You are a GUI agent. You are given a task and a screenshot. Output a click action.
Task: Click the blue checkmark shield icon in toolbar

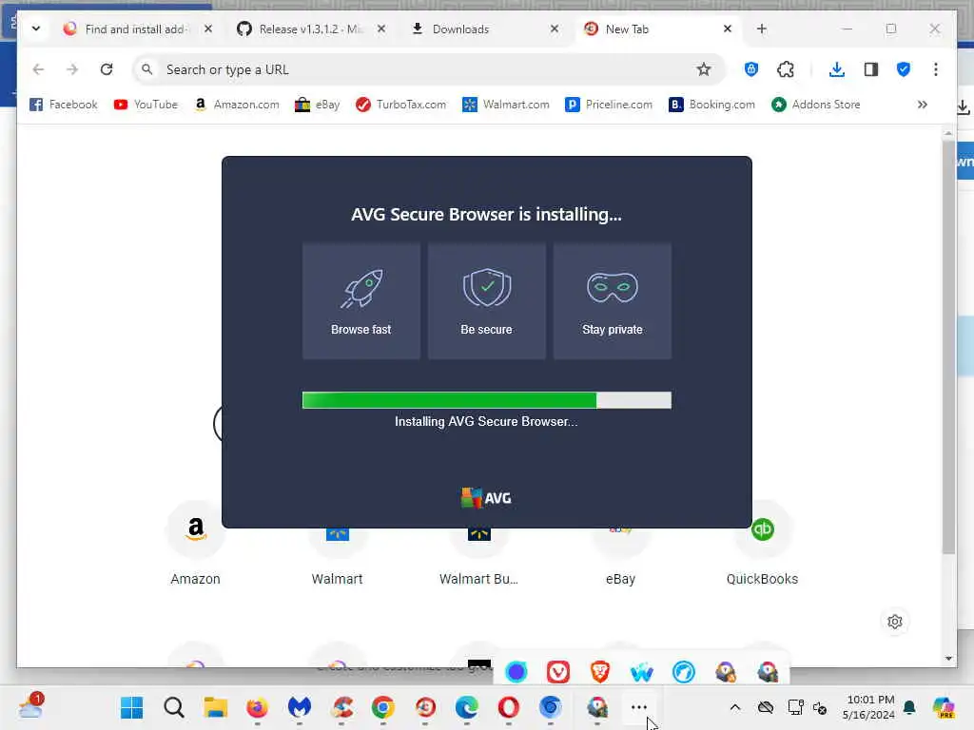click(904, 69)
